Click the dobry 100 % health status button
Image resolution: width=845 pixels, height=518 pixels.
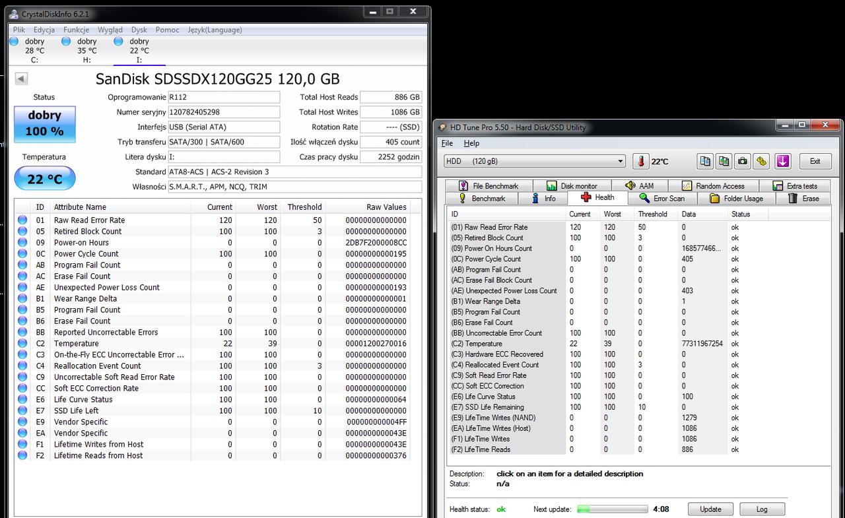[45, 123]
